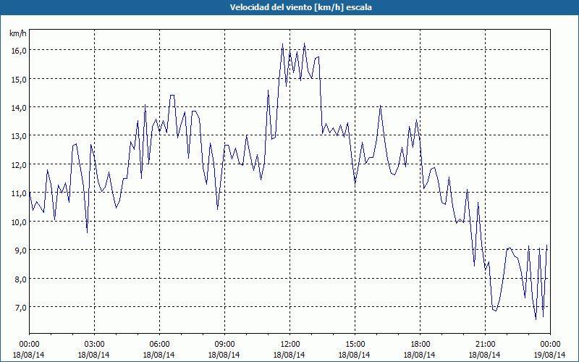Click the 16,0 y-axis value
Image resolution: width=579 pixels, height=362 pixels.
(x=19, y=51)
